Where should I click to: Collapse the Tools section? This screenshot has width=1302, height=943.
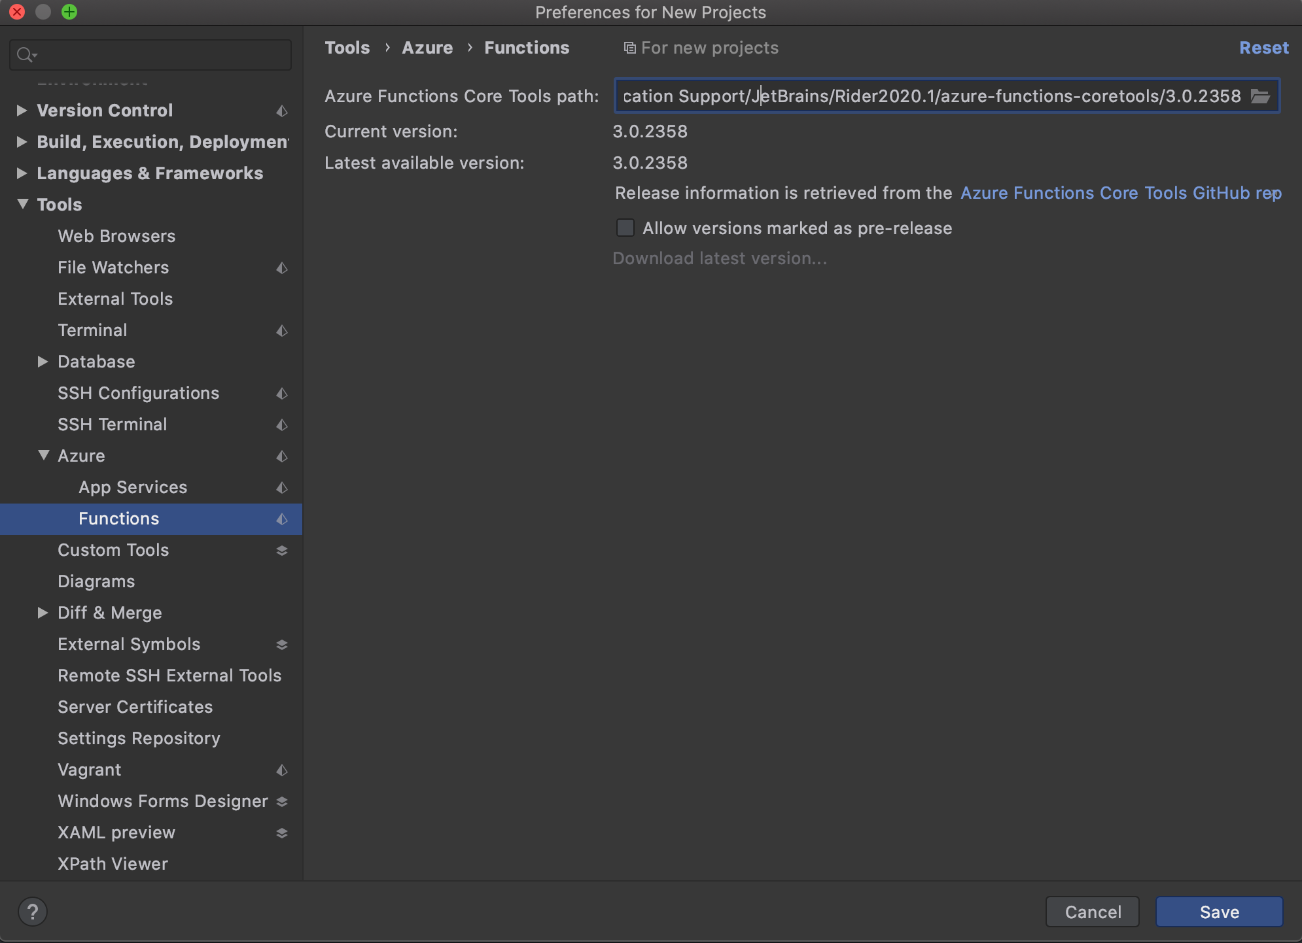(22, 204)
